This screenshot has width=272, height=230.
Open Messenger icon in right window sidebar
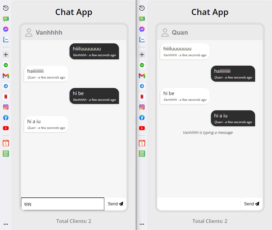(142, 29)
